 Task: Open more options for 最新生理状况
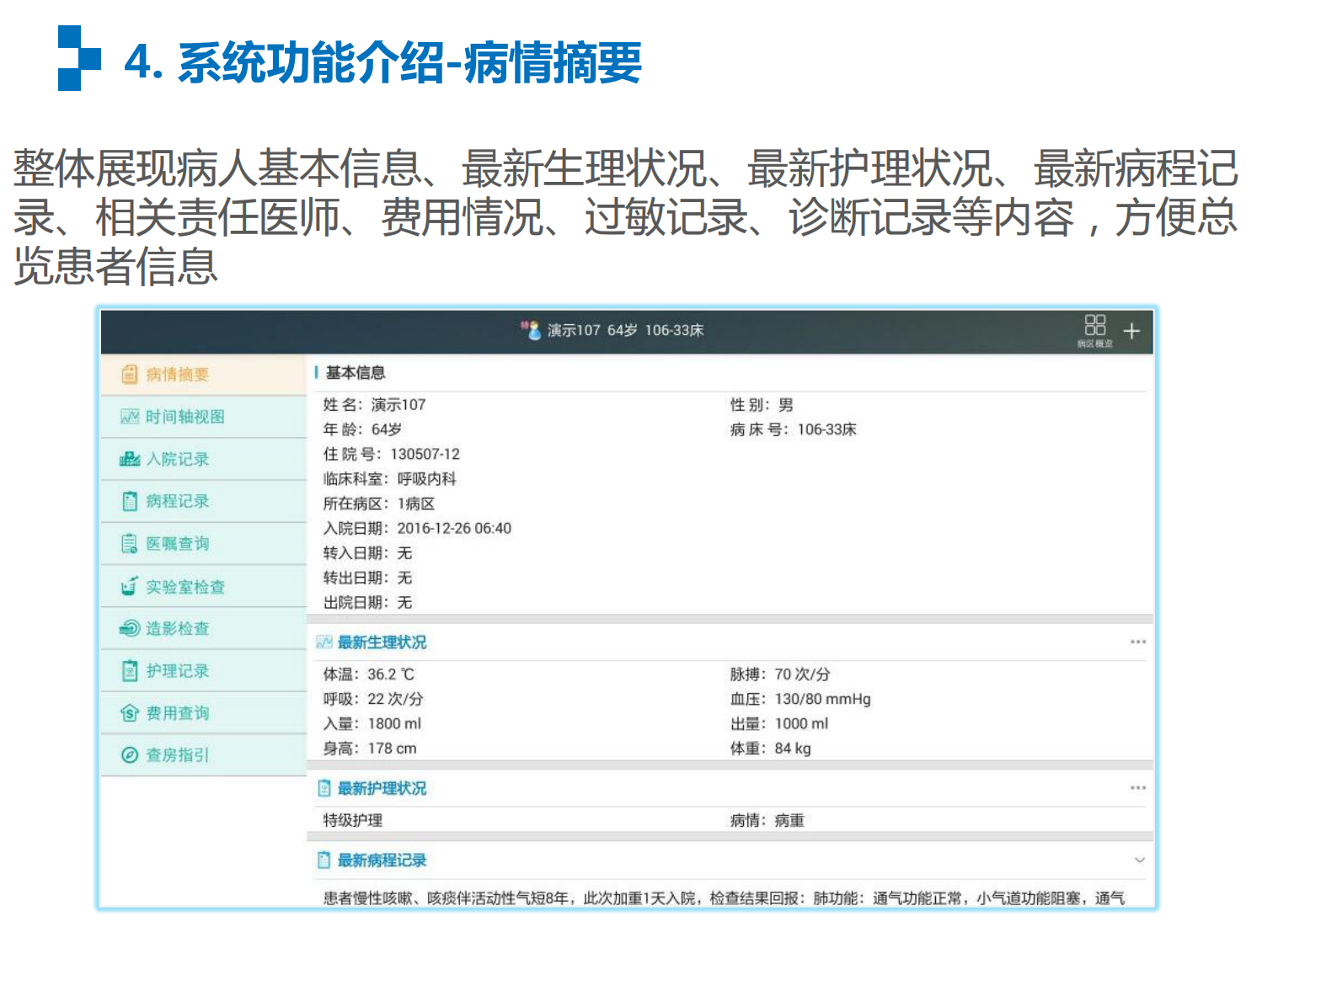point(1137,642)
